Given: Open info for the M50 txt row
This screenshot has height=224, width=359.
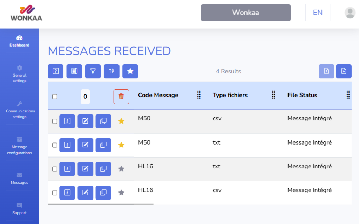Looking at the screenshot, I should pos(67,145).
